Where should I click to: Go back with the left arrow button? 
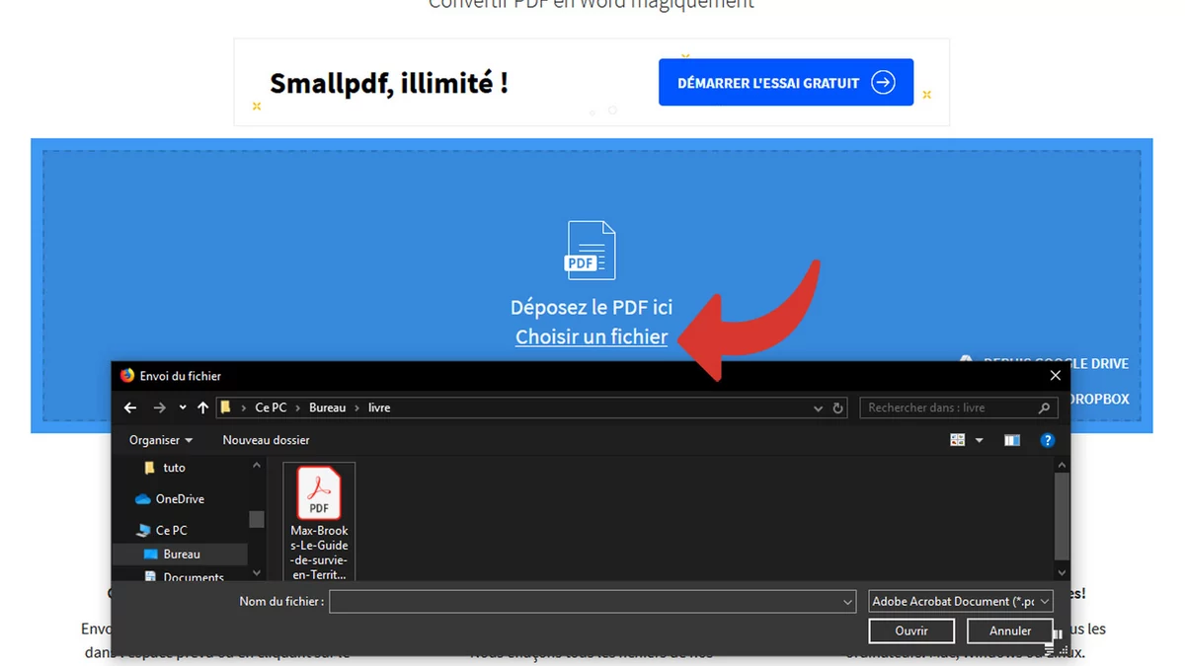[130, 407]
